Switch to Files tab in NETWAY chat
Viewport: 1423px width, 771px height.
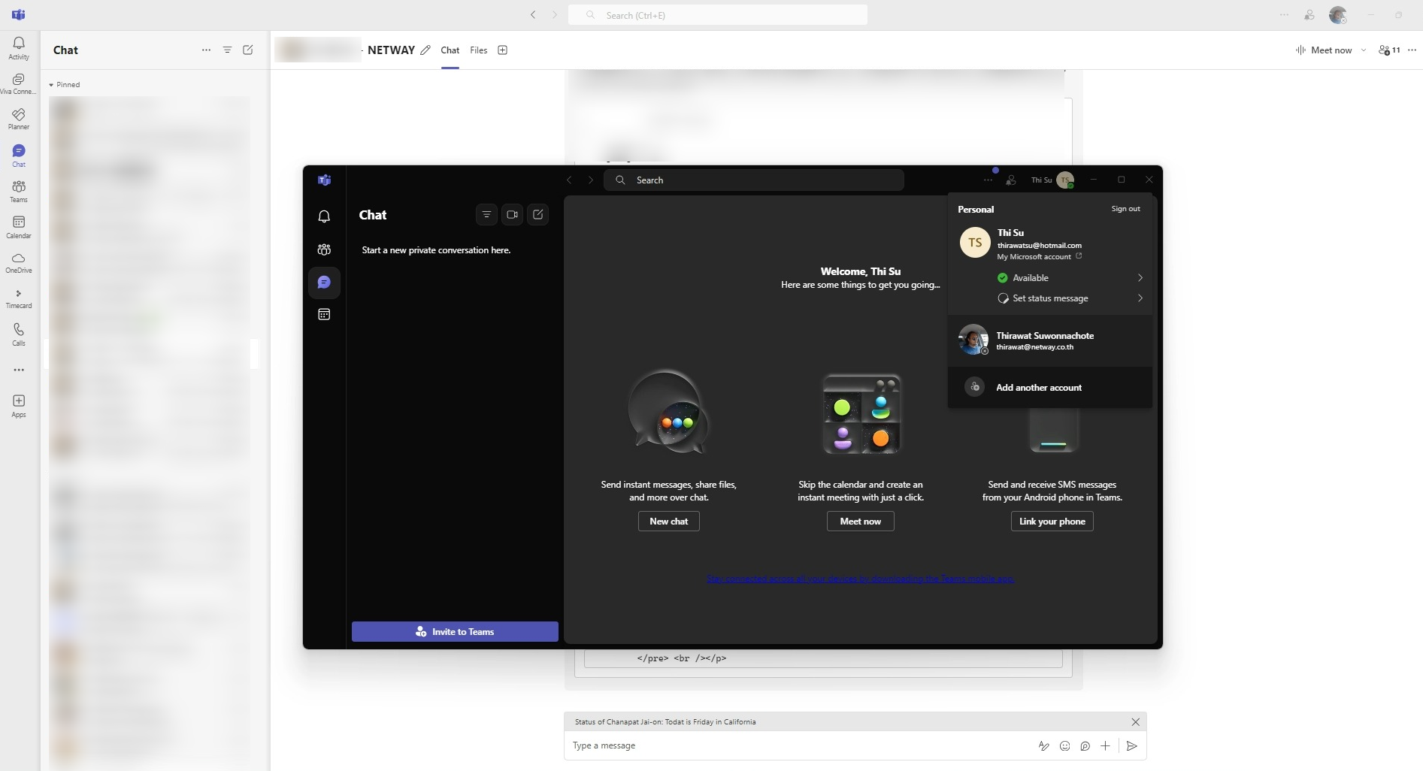click(x=479, y=50)
